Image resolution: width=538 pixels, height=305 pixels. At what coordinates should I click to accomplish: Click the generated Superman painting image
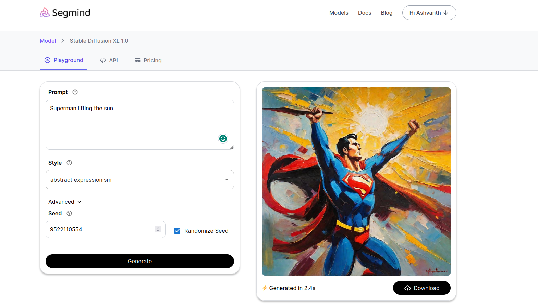pyautogui.click(x=356, y=181)
